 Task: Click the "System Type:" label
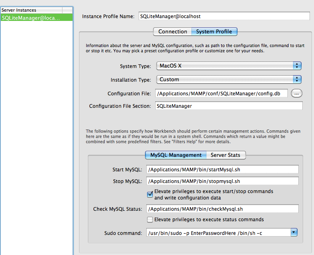[135, 66]
